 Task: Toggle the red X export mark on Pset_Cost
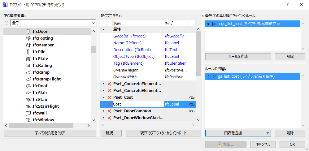pyautogui.click(x=110, y=97)
